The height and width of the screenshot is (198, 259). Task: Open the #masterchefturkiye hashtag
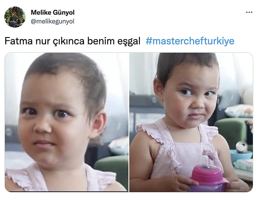[190, 41]
